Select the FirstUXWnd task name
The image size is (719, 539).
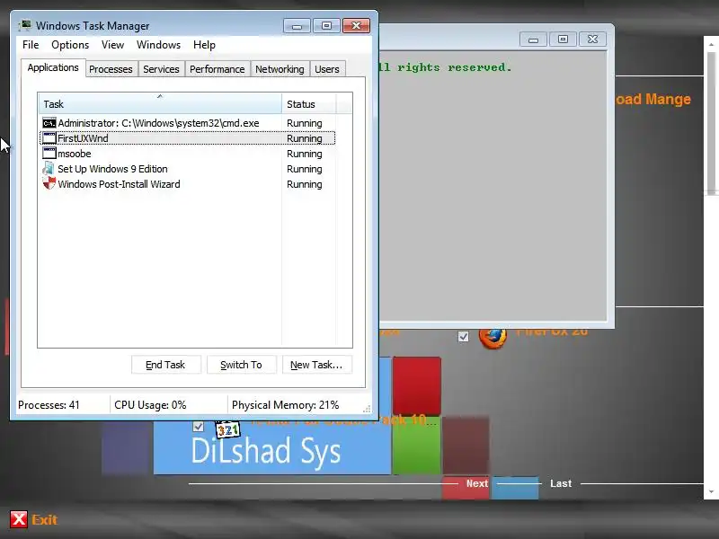83,138
